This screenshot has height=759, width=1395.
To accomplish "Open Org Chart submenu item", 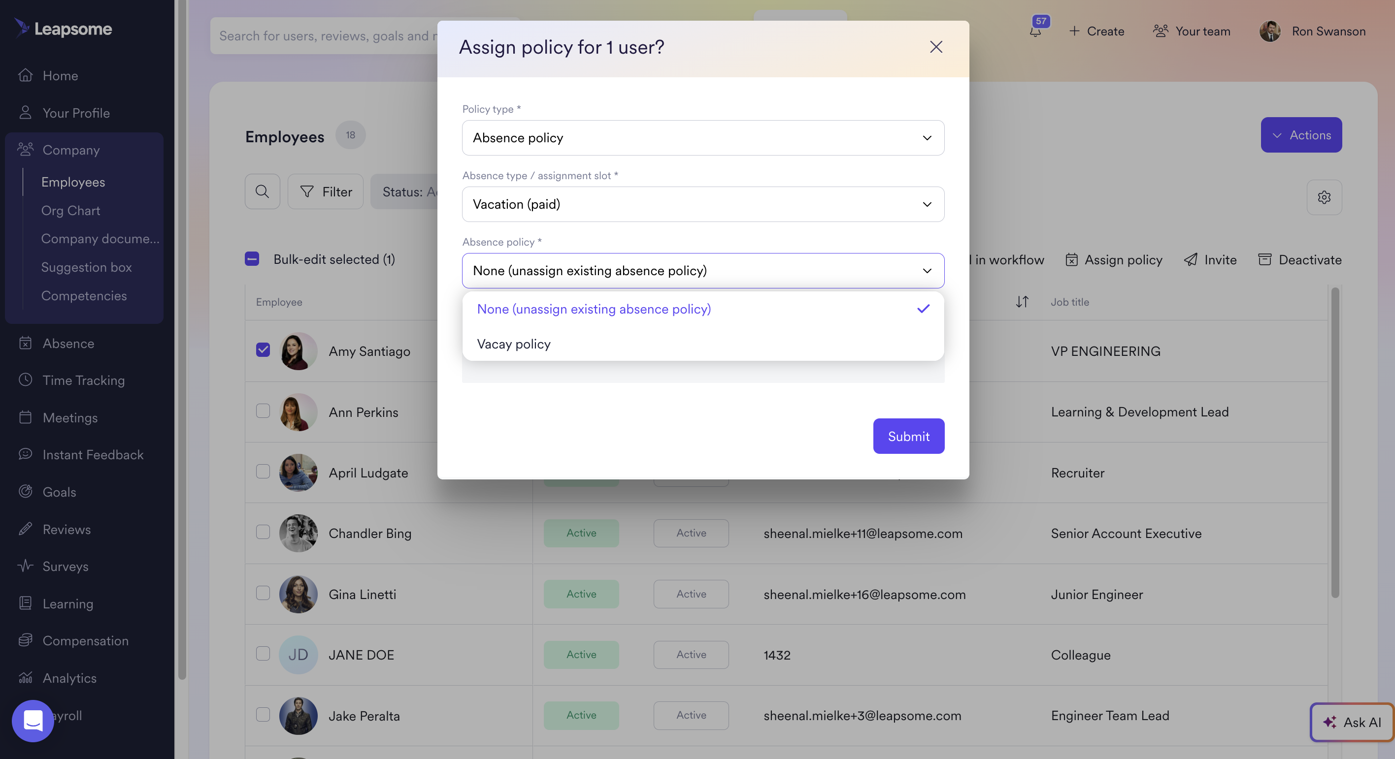I will point(70,210).
